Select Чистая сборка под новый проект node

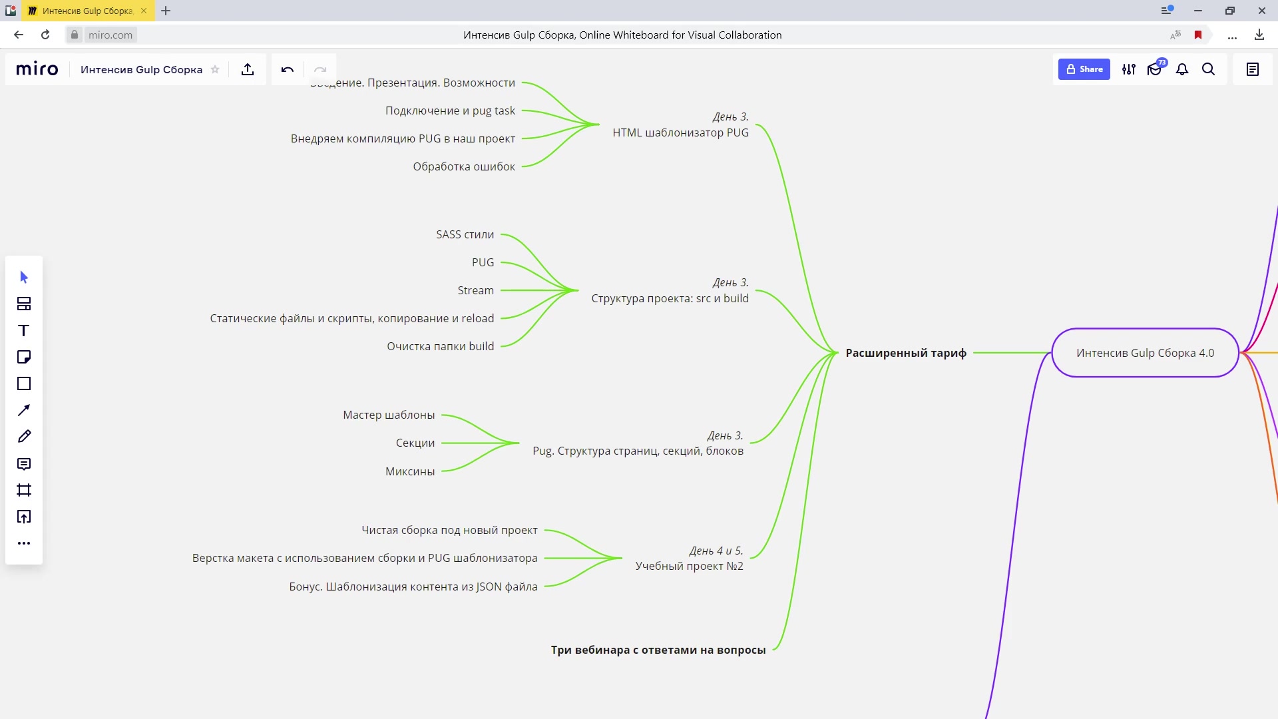pos(449,530)
